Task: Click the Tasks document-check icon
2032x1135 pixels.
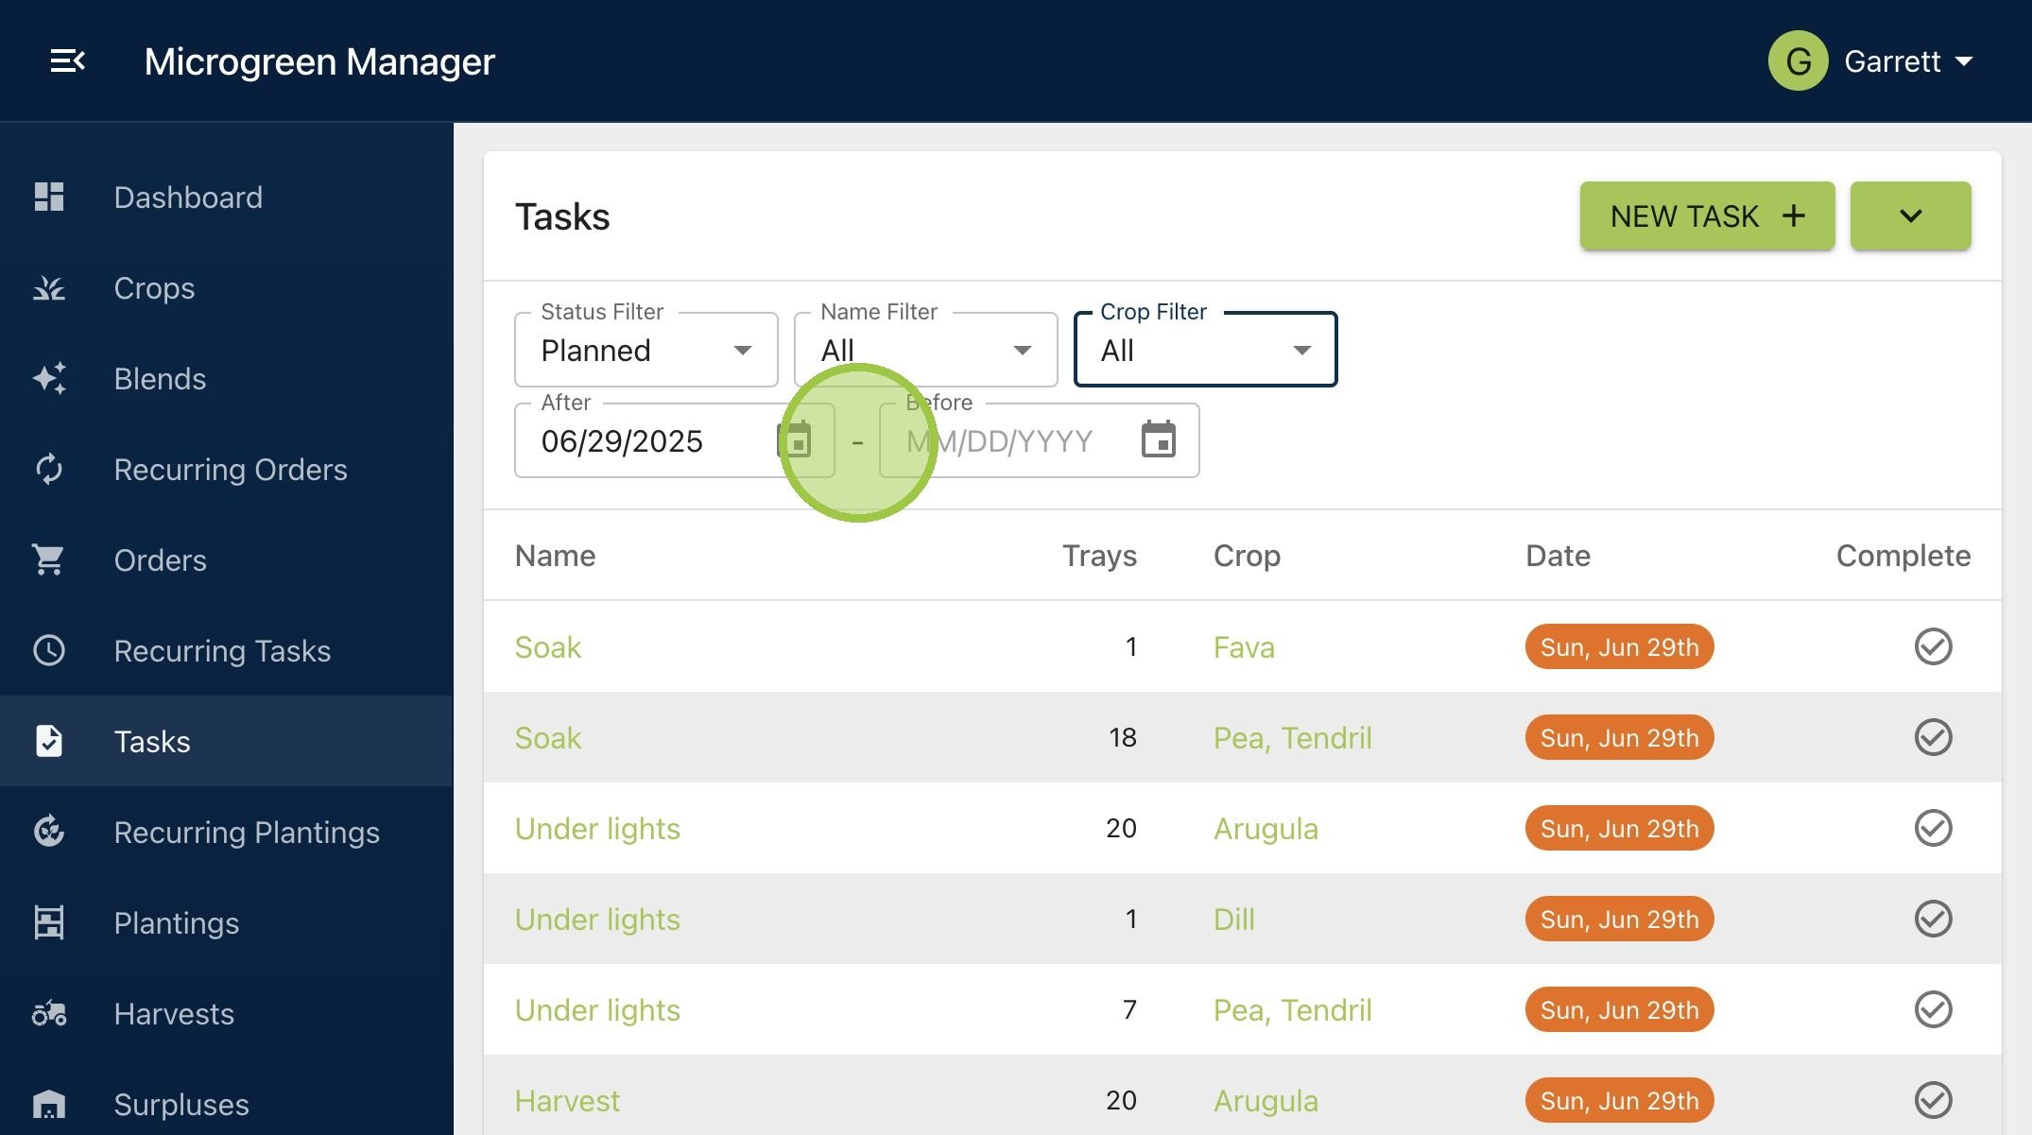Action: pyautogui.click(x=49, y=741)
